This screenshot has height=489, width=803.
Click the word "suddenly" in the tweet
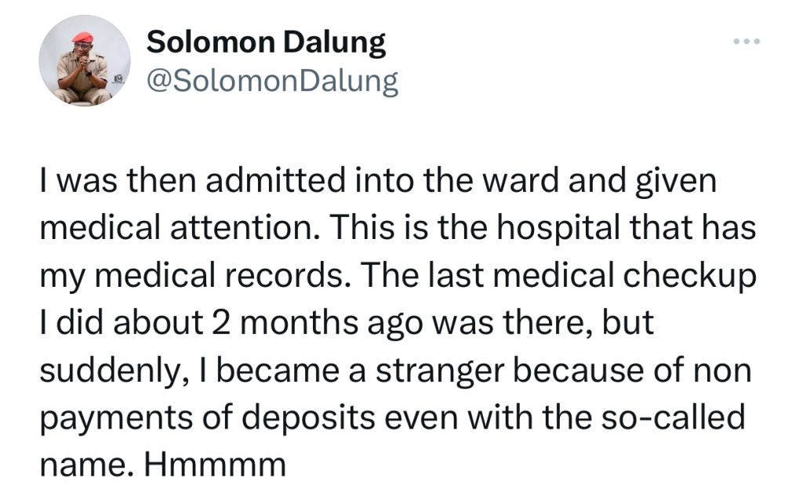(x=108, y=371)
